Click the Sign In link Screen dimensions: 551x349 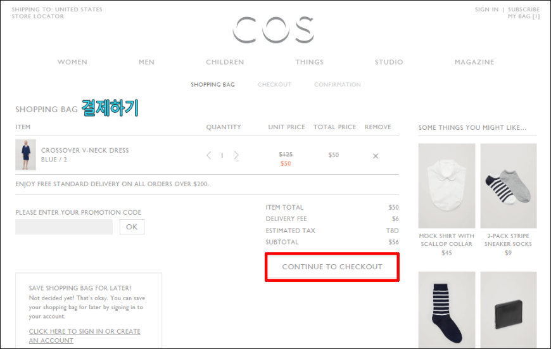486,10
